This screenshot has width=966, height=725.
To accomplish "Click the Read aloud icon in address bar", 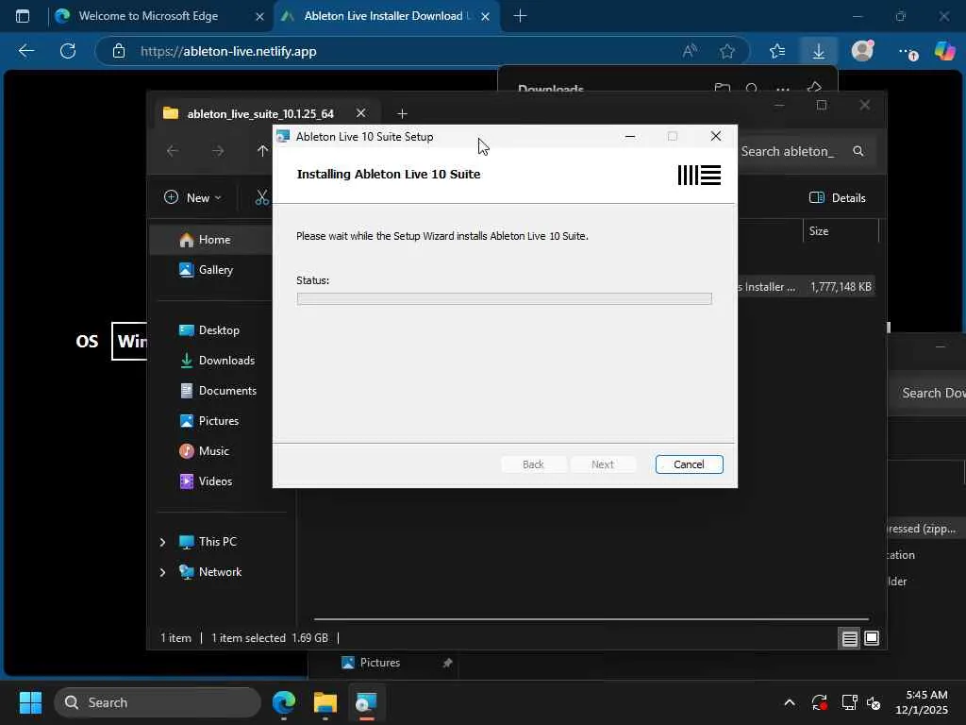I will (690, 51).
